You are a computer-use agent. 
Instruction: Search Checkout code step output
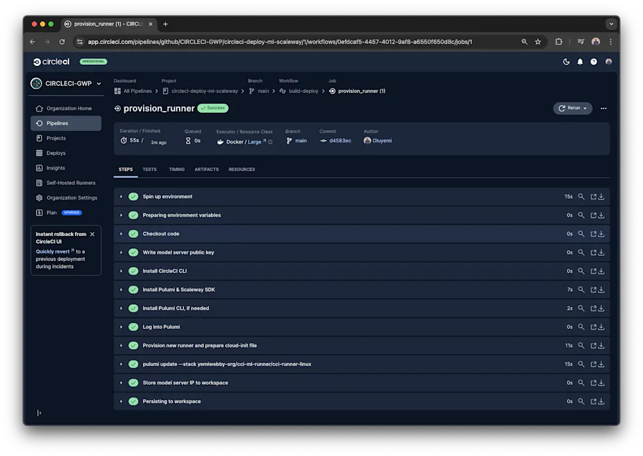tap(581, 233)
